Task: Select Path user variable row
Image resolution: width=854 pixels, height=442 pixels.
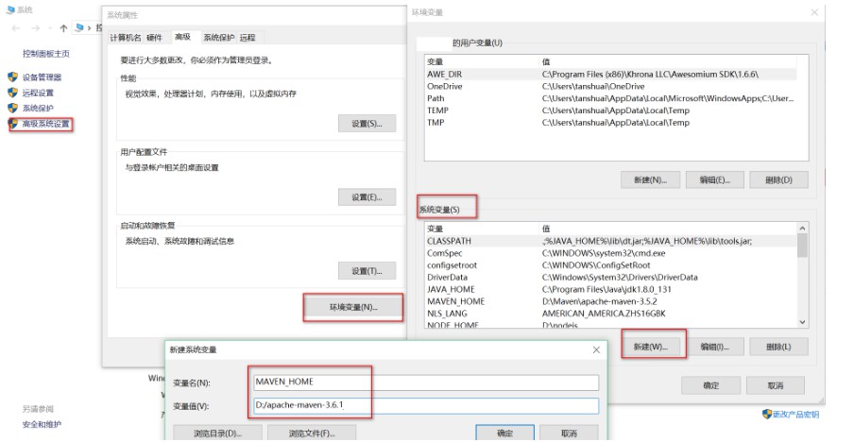Action: (611, 98)
